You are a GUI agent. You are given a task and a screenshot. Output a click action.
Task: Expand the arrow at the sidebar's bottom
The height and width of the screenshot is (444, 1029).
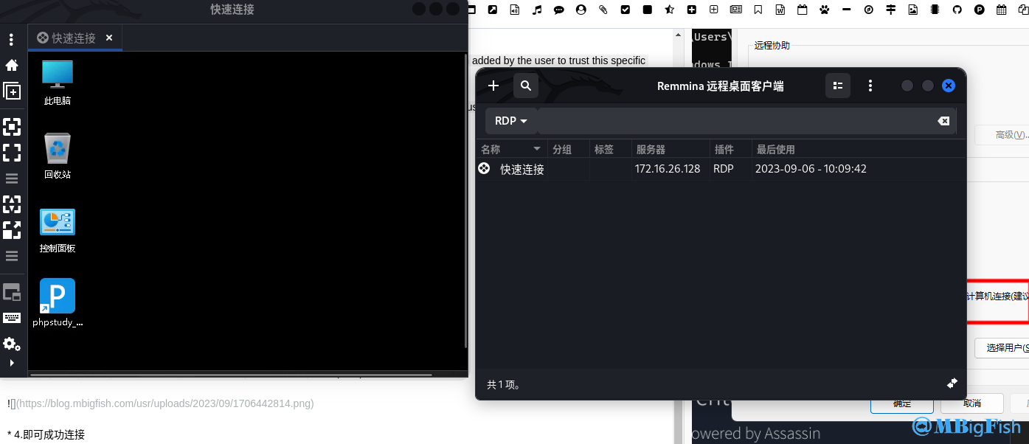pyautogui.click(x=12, y=362)
